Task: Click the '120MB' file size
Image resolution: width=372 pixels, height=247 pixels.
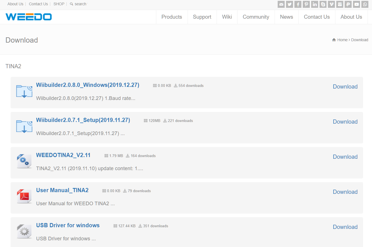Action: (x=154, y=121)
